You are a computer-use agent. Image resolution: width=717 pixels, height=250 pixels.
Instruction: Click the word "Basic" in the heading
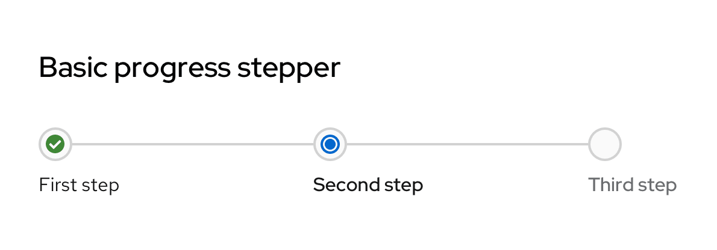coord(74,67)
